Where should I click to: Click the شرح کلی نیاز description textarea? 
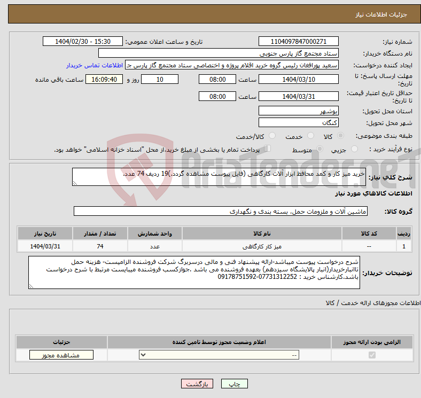219,177
